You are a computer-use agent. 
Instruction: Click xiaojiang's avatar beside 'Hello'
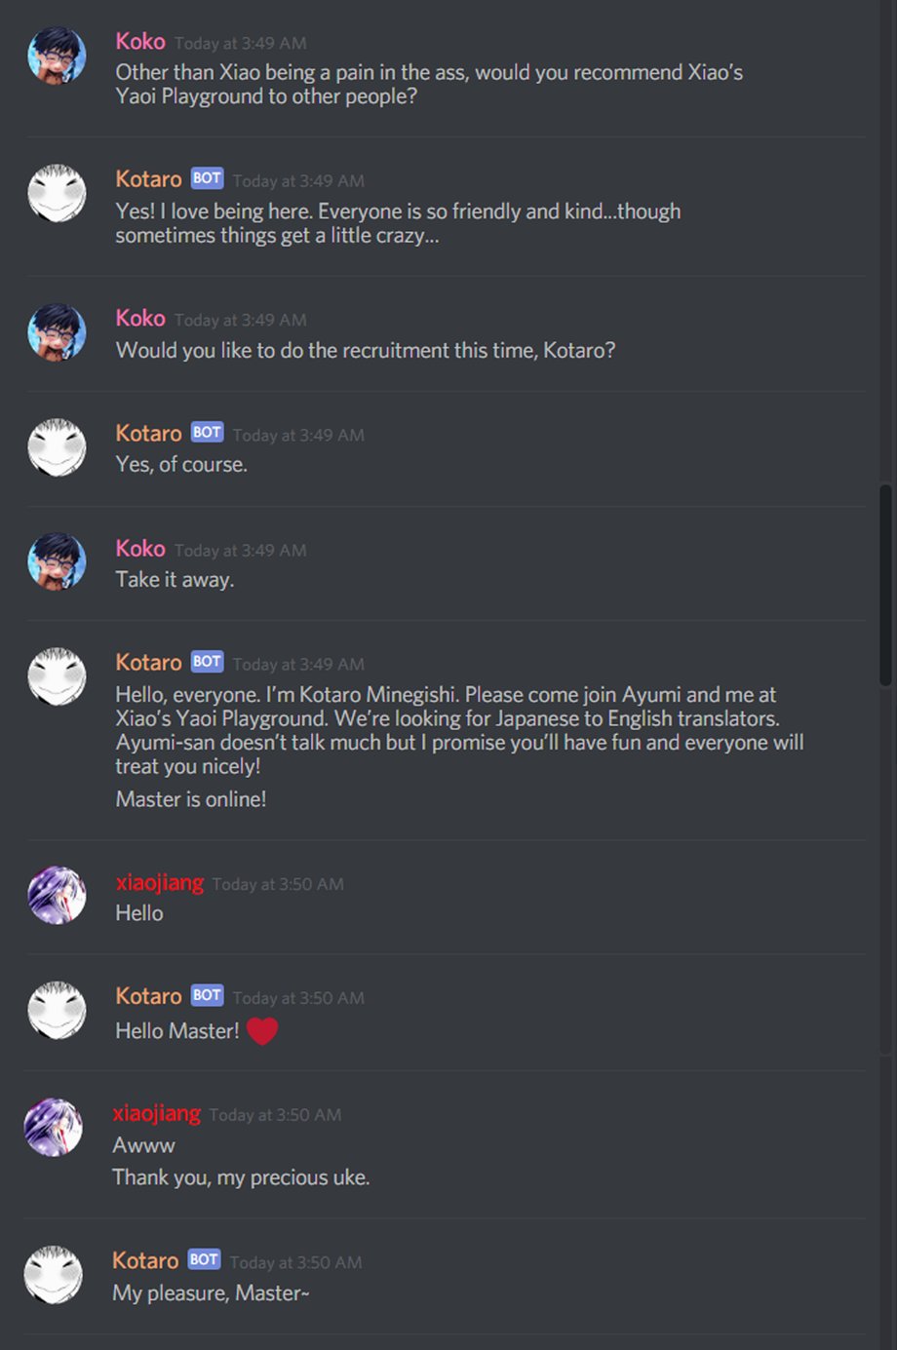coord(57,896)
